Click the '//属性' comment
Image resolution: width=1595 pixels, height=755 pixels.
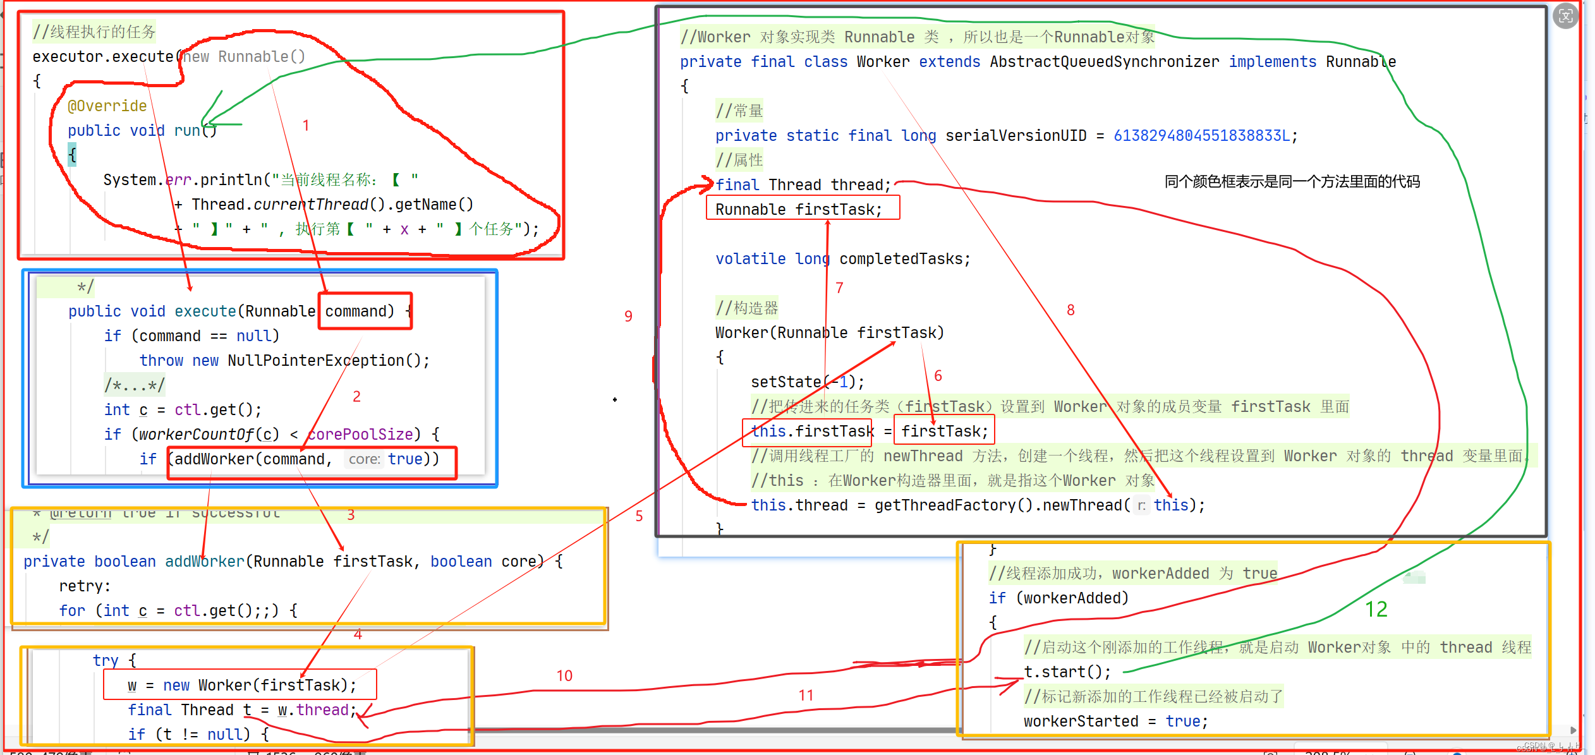739,160
